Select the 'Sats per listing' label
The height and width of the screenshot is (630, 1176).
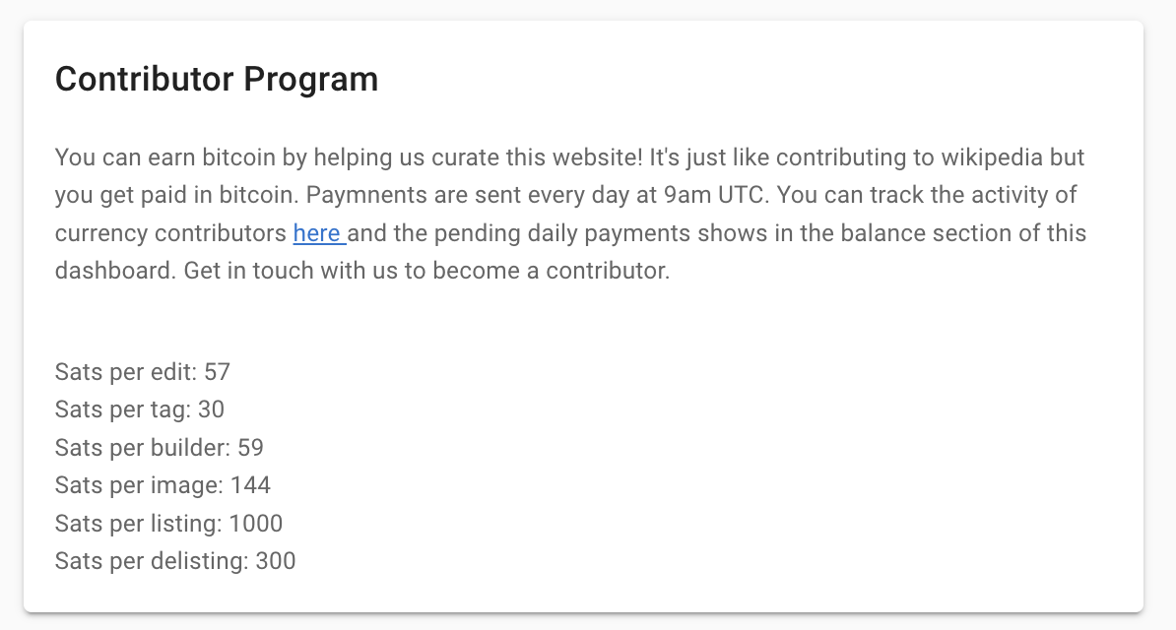click(x=138, y=524)
